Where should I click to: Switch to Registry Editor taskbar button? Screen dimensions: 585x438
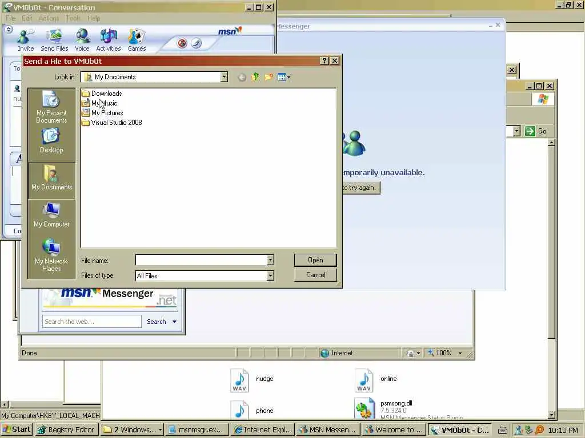coord(67,429)
